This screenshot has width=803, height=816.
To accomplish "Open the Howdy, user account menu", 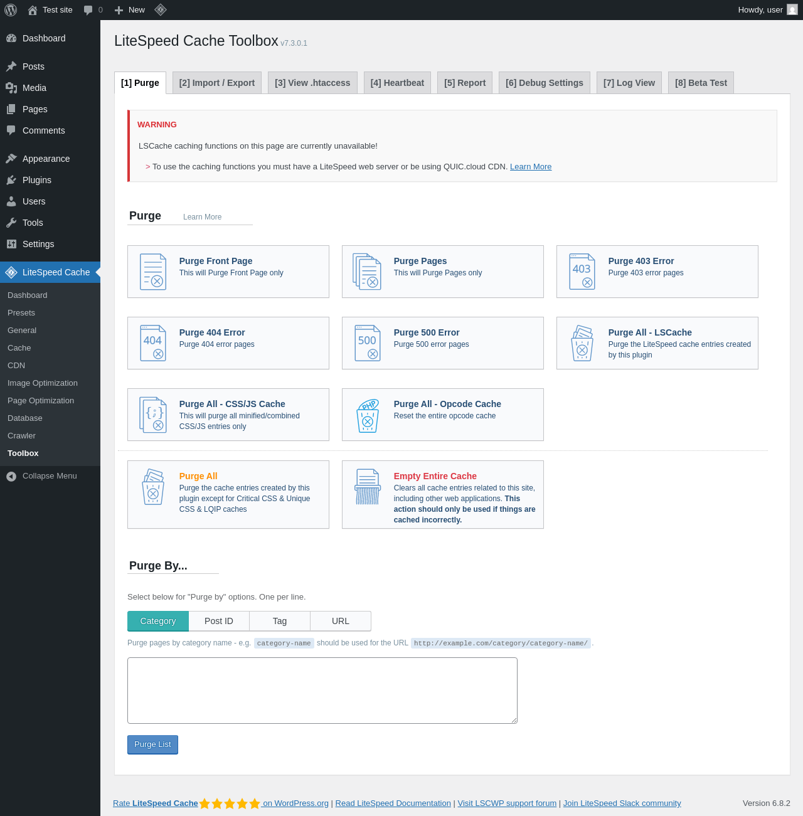I will click(768, 10).
